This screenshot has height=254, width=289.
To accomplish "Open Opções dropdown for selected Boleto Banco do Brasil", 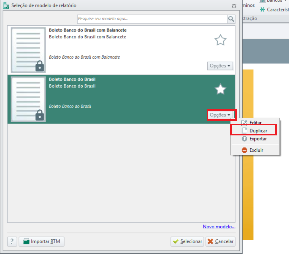I will [x=220, y=115].
